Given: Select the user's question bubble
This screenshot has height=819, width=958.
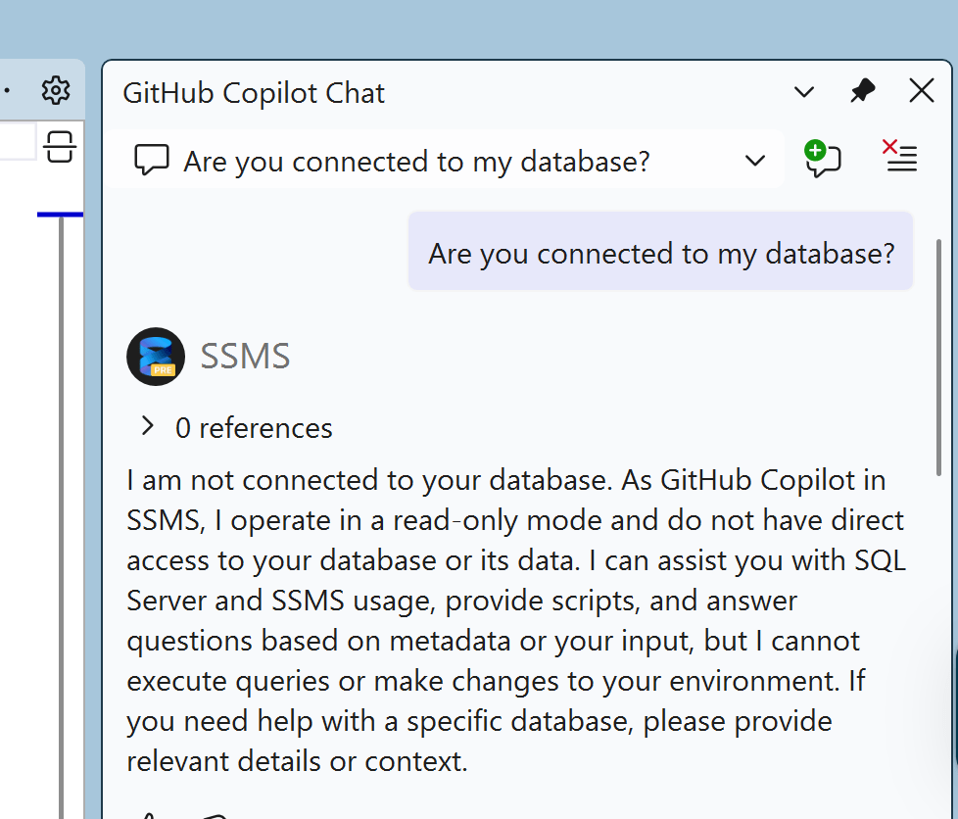Looking at the screenshot, I should click(660, 252).
